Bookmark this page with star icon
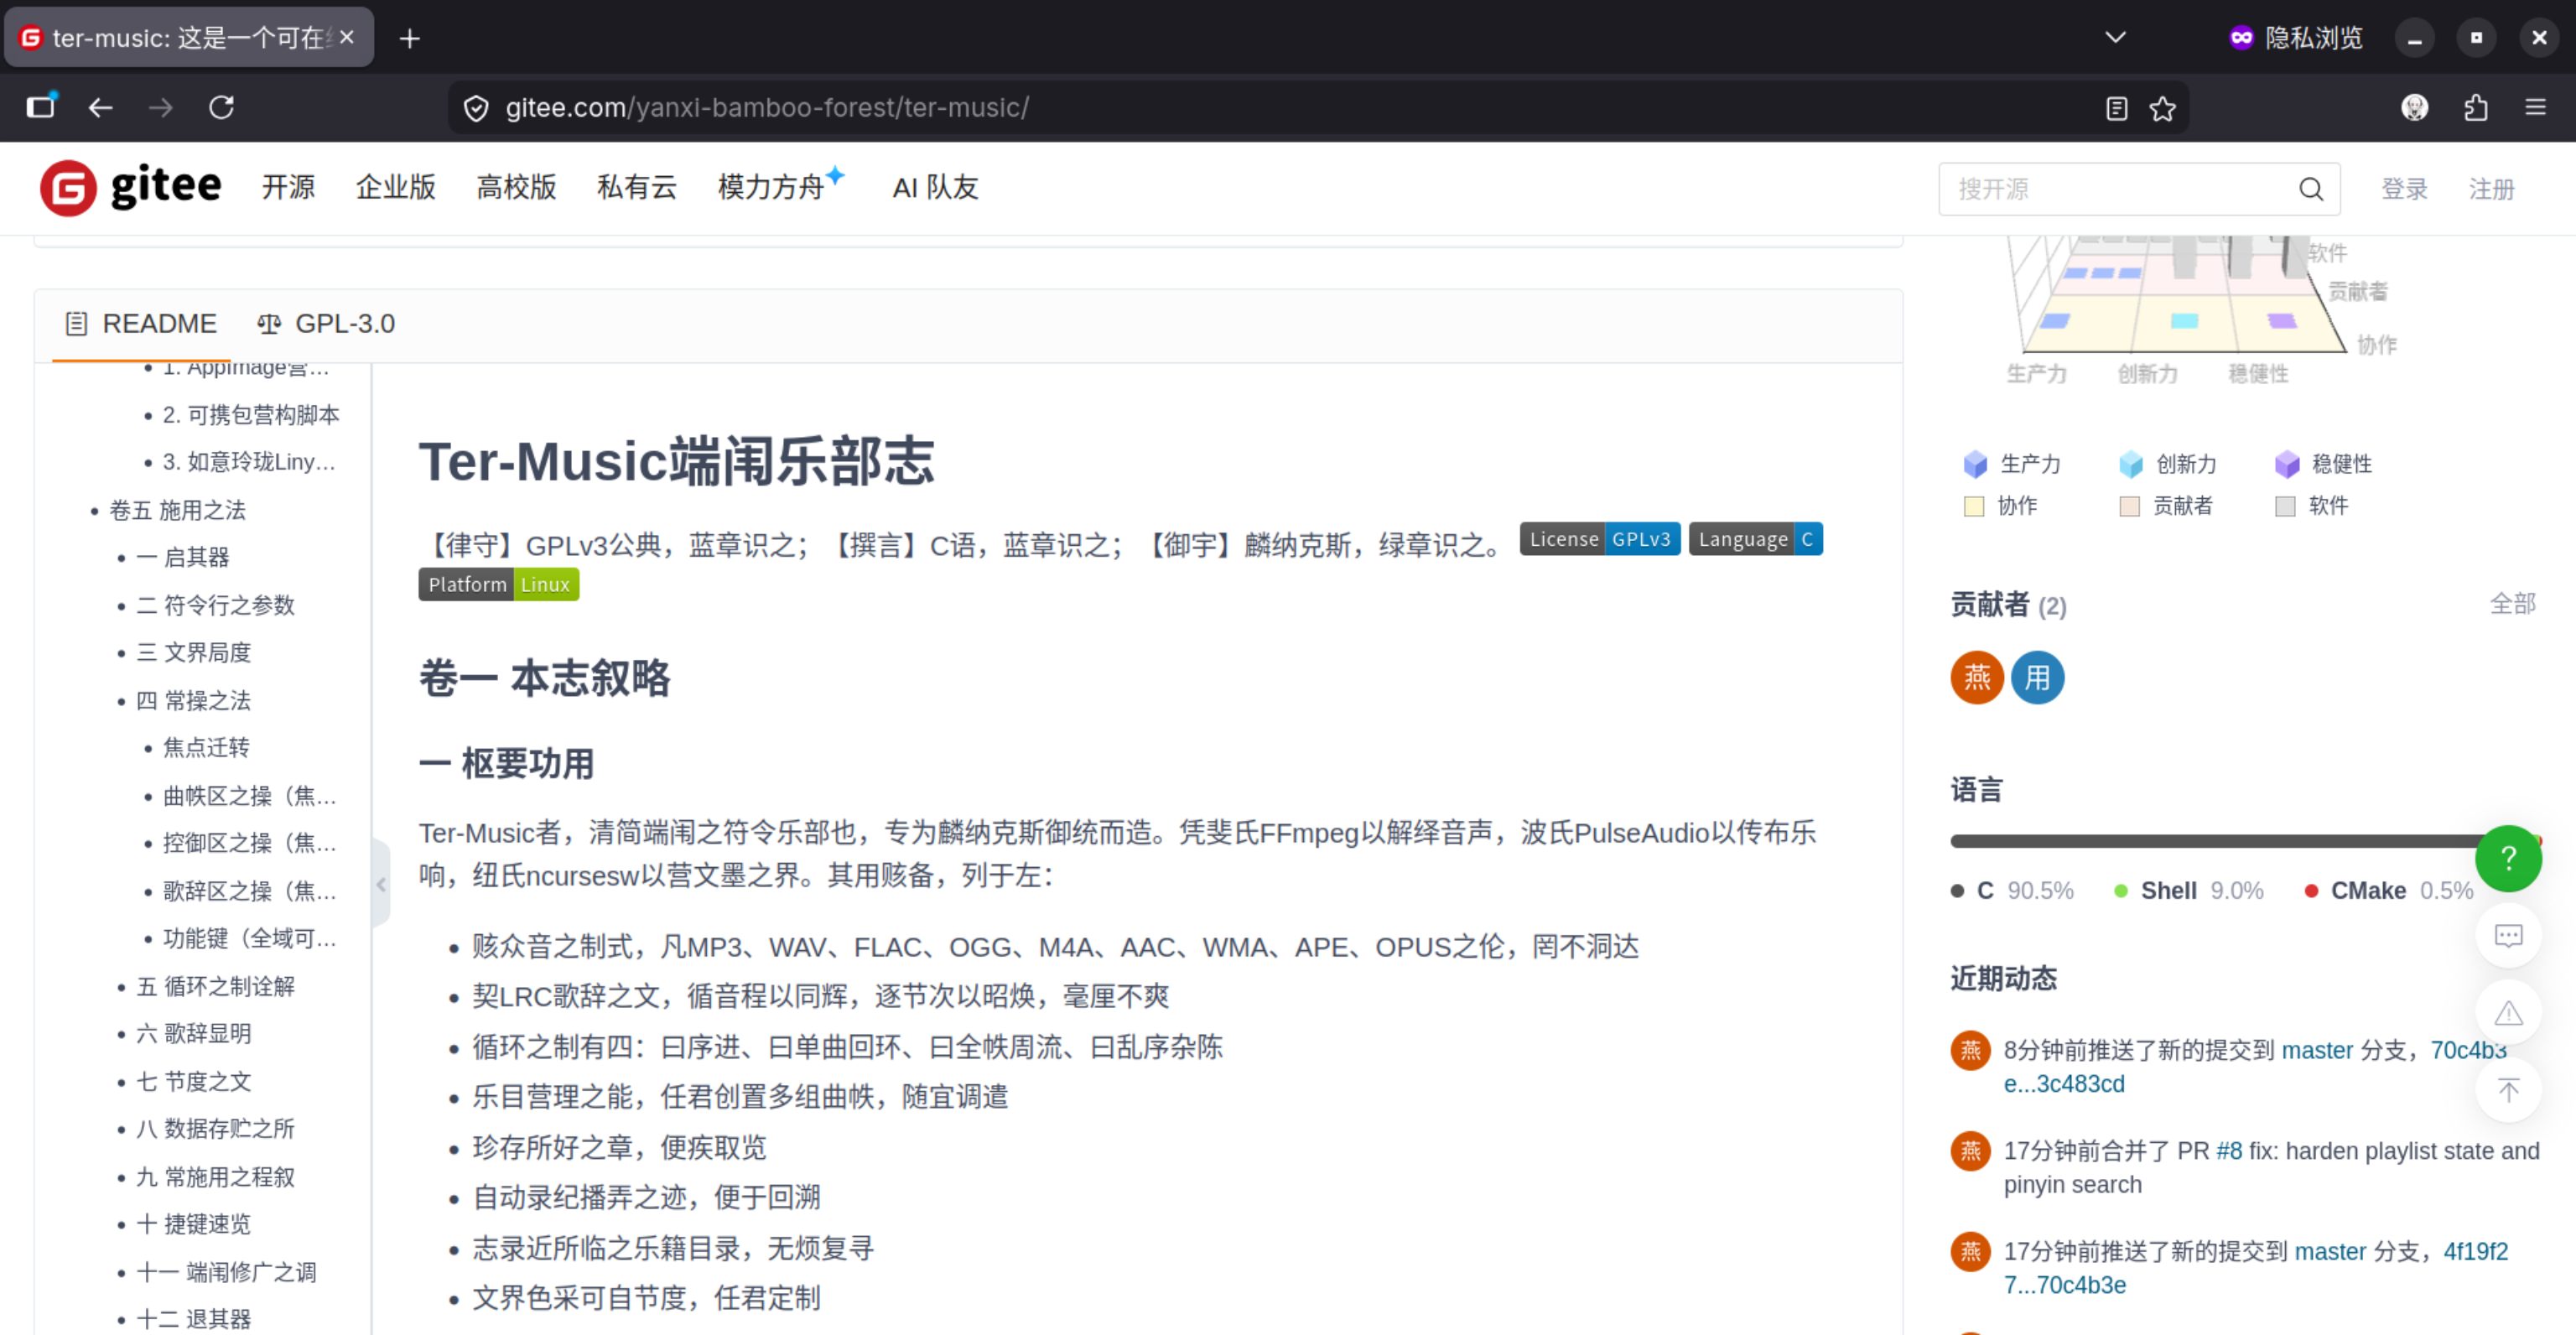The height and width of the screenshot is (1335, 2576). [2162, 108]
